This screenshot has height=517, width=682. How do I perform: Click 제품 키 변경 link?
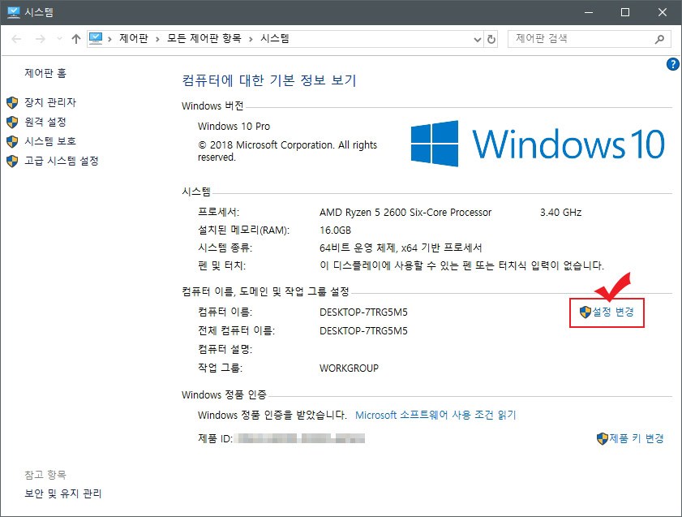pos(637,438)
